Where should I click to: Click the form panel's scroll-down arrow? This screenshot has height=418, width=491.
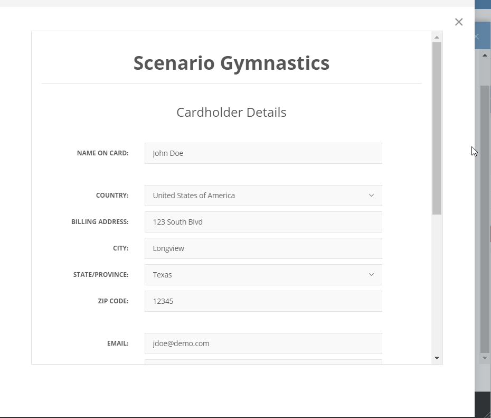pos(437,358)
